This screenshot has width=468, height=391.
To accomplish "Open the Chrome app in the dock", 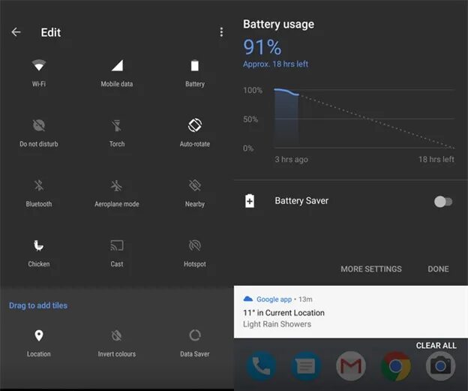I will (x=396, y=366).
